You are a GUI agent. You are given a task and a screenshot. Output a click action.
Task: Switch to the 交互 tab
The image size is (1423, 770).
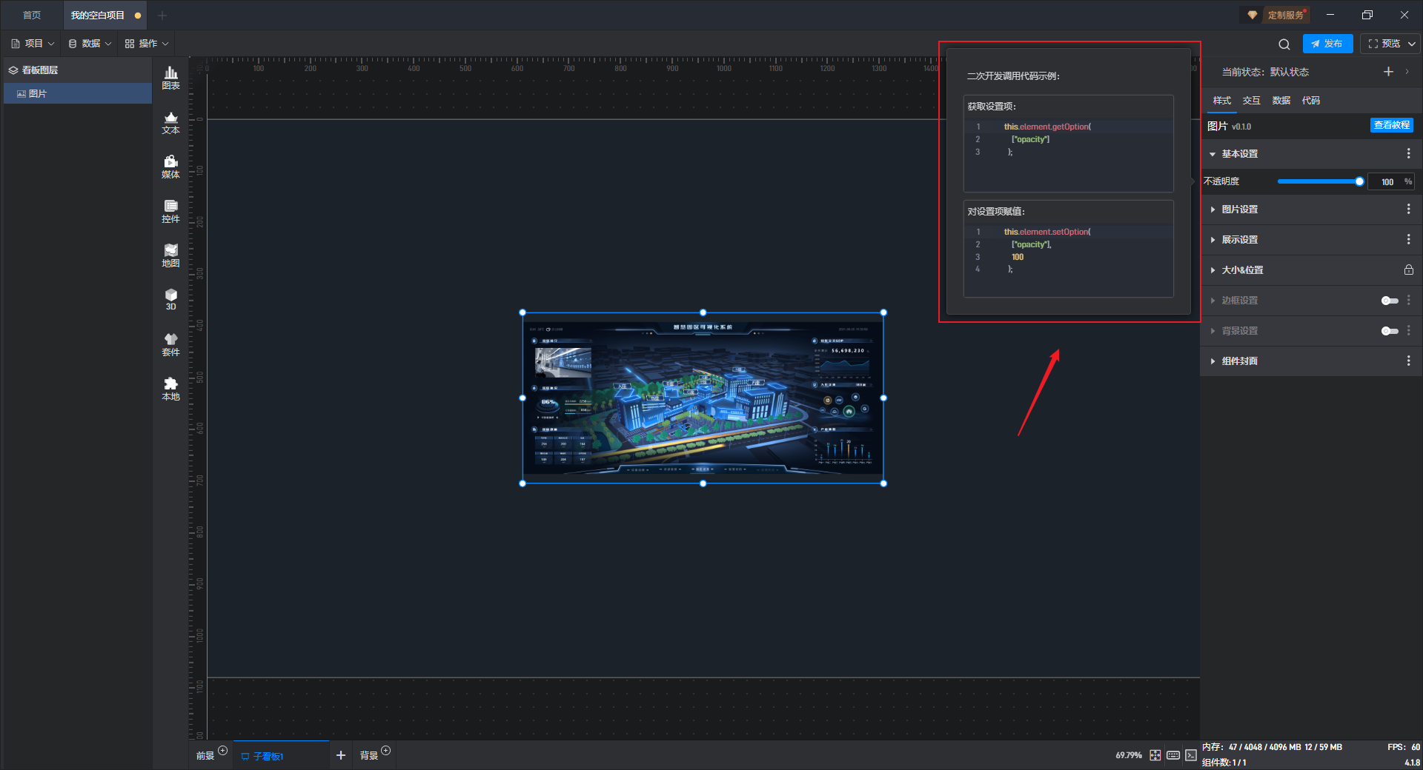tap(1251, 101)
